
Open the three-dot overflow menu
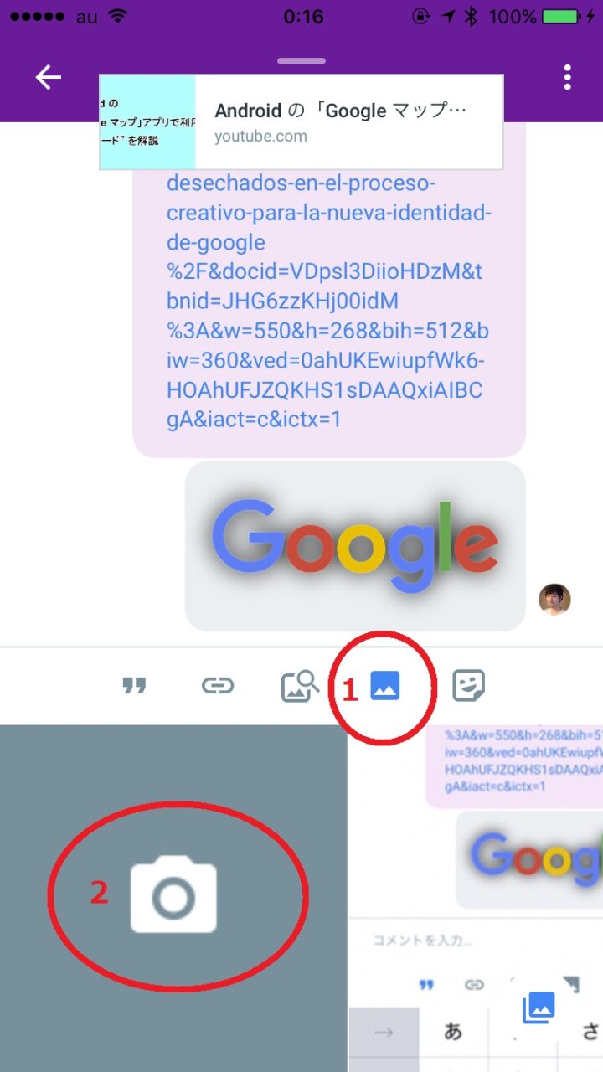[x=568, y=77]
